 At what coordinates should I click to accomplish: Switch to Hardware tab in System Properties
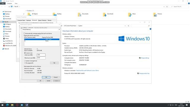coord(28,21)
